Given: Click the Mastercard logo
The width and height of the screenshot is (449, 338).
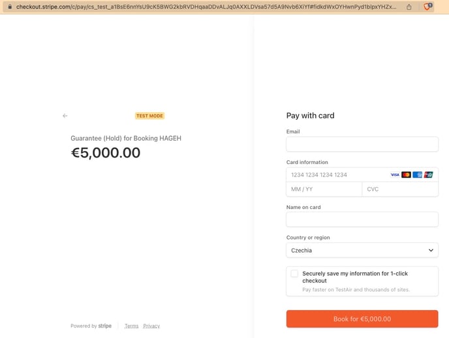Looking at the screenshot, I should [x=406, y=175].
